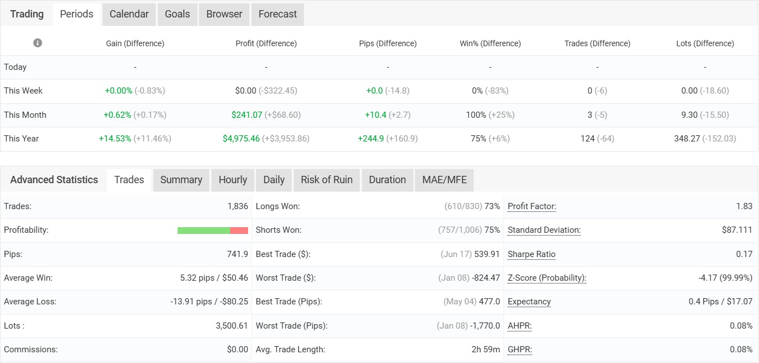Click the info icon in the Periods table header
759x363 pixels.
point(38,43)
